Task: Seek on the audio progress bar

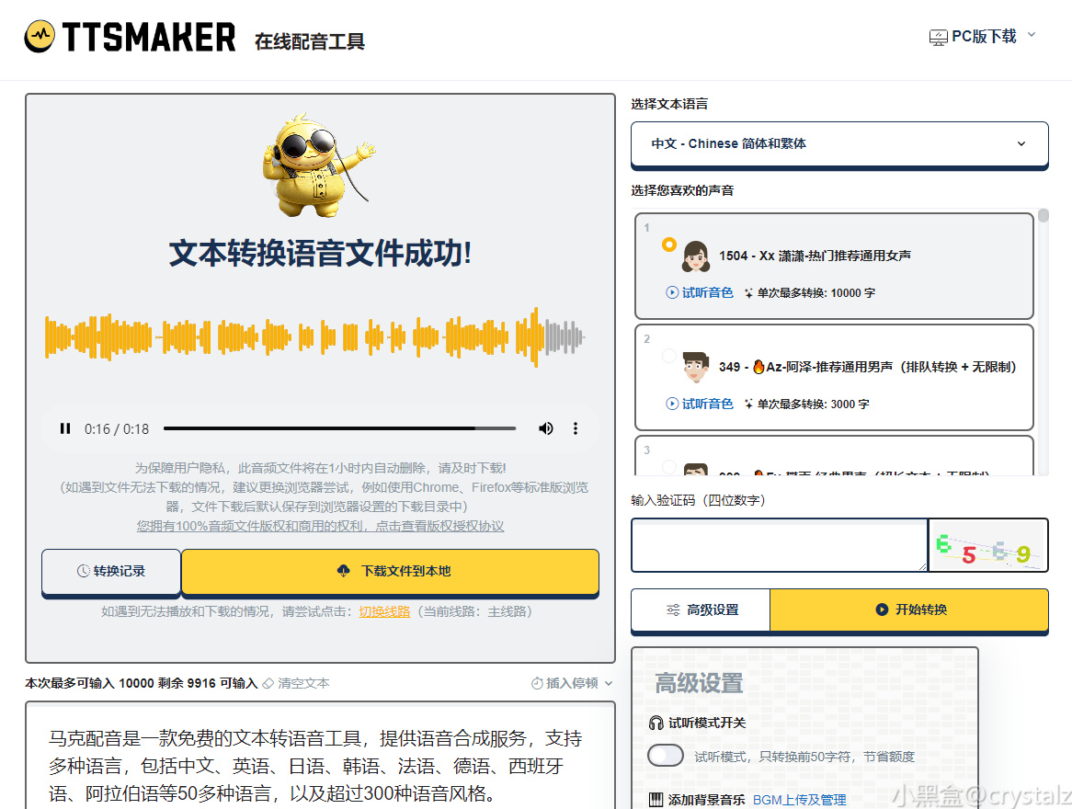Action: tap(340, 428)
